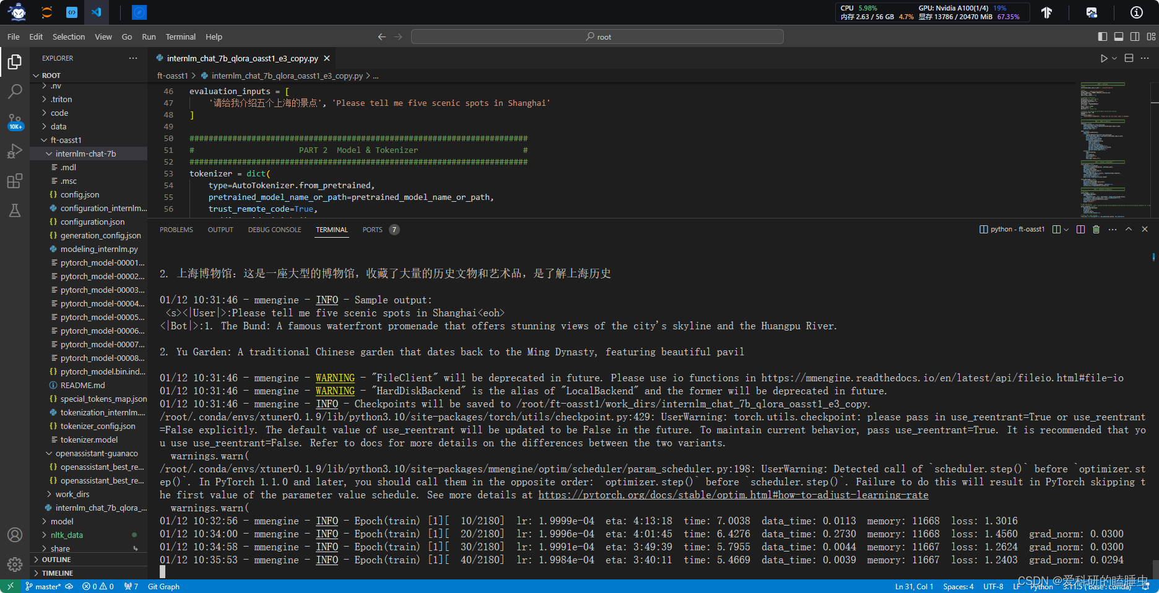Open the Explorer view in activity bar
This screenshot has height=593, width=1159.
[15, 62]
